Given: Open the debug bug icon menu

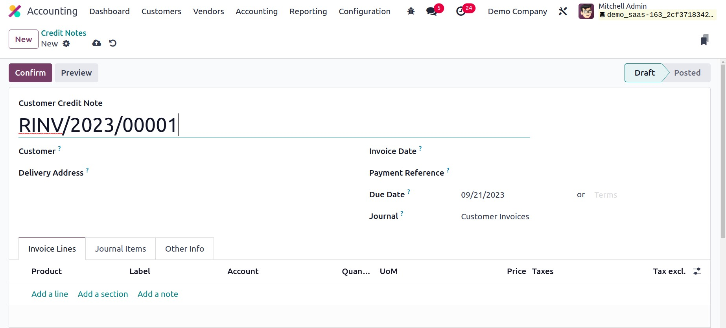Looking at the screenshot, I should click(411, 11).
